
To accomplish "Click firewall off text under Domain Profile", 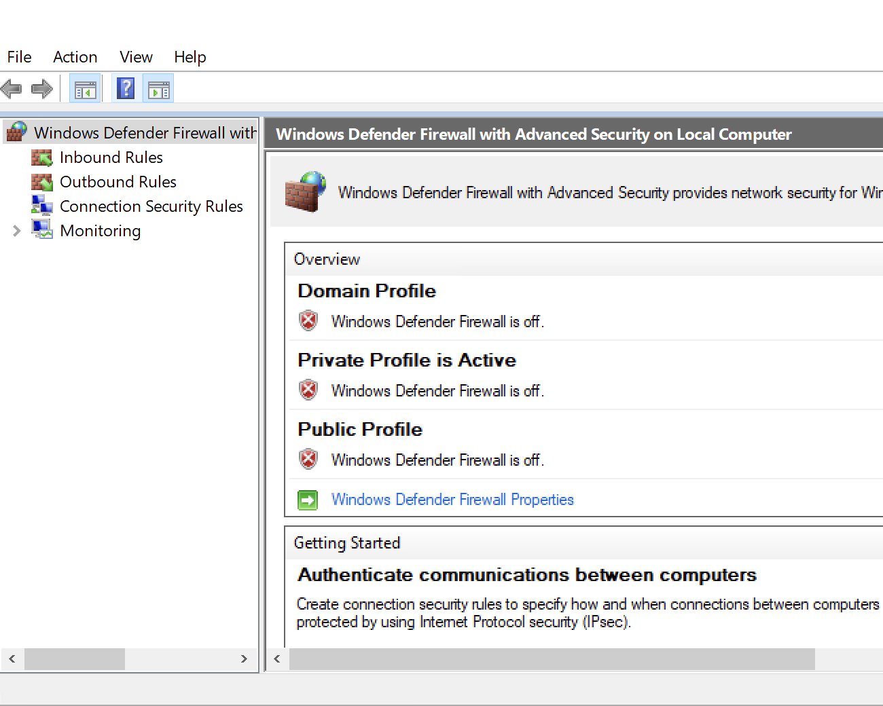I will [437, 321].
